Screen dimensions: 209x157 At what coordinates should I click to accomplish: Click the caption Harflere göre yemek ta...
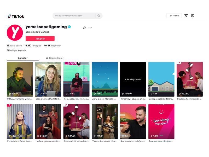click(x=48, y=141)
